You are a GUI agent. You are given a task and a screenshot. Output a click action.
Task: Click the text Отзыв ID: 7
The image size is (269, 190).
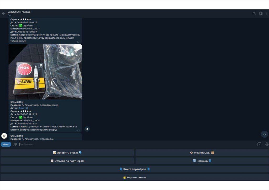[x=17, y=102]
